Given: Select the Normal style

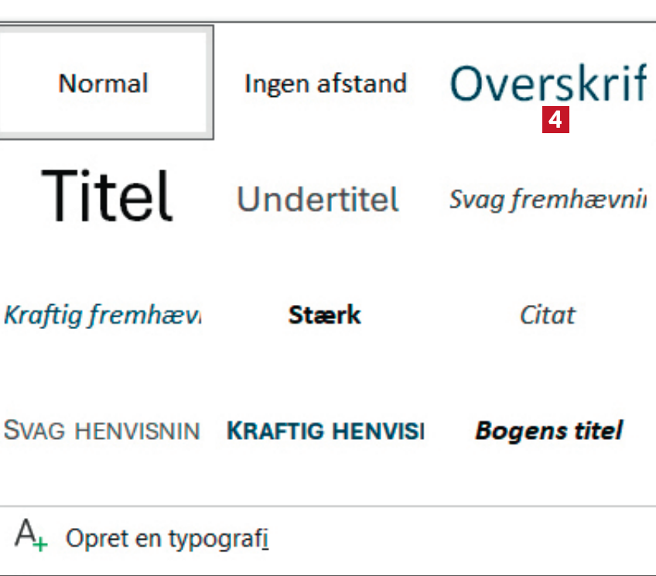Looking at the screenshot, I should [x=104, y=83].
